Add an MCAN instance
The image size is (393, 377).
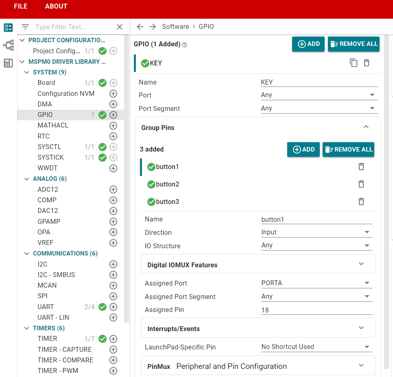113,285
